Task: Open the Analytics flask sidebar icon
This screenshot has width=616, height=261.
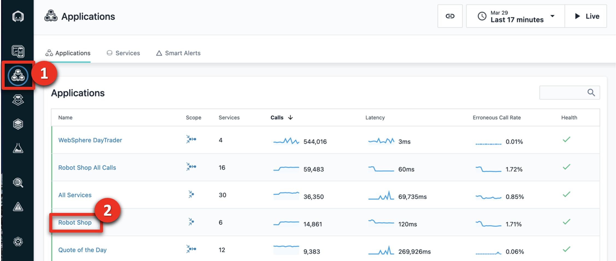Action: point(18,148)
